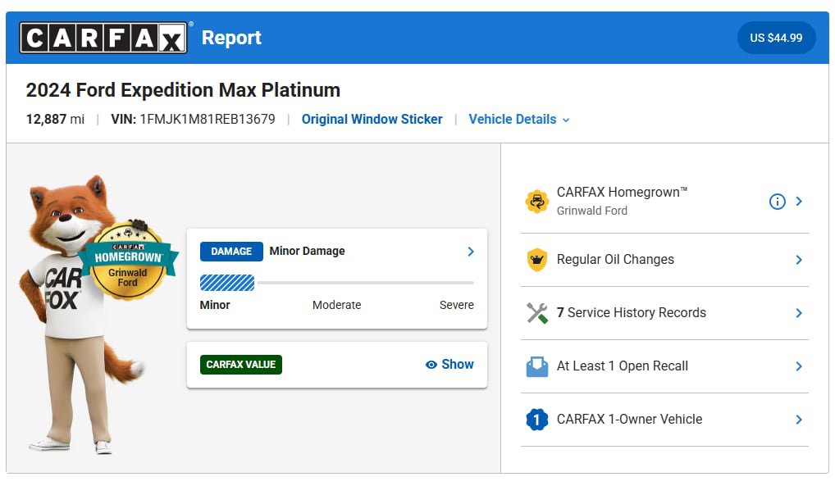Open Minor Damage details chevron
The width and height of the screenshot is (835, 486).
pos(470,252)
